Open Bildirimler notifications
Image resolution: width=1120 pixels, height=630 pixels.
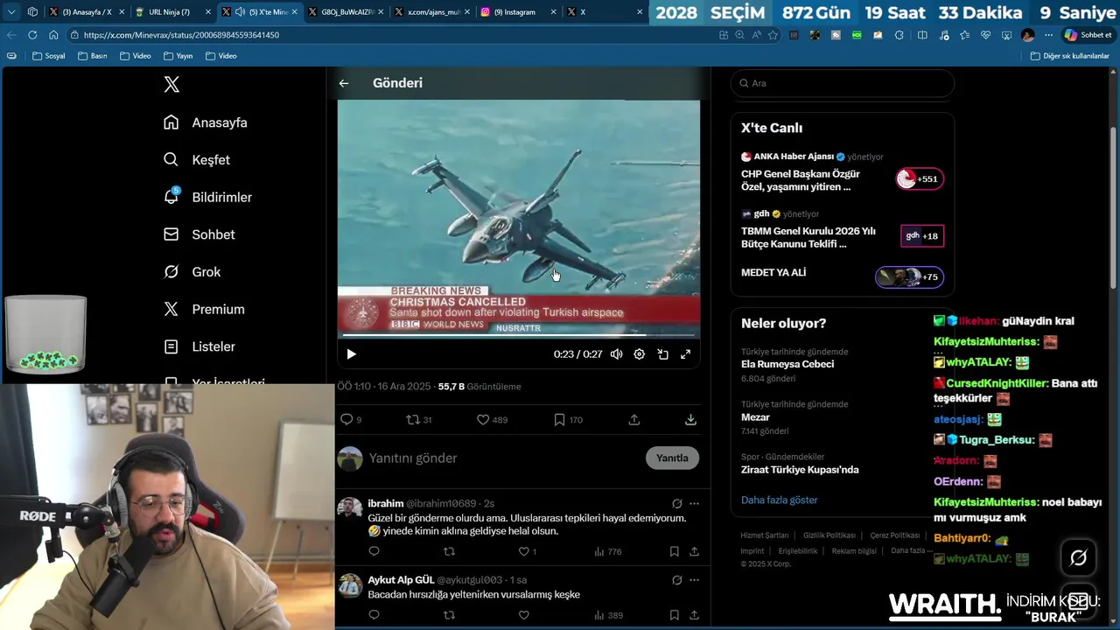pyautogui.click(x=207, y=197)
